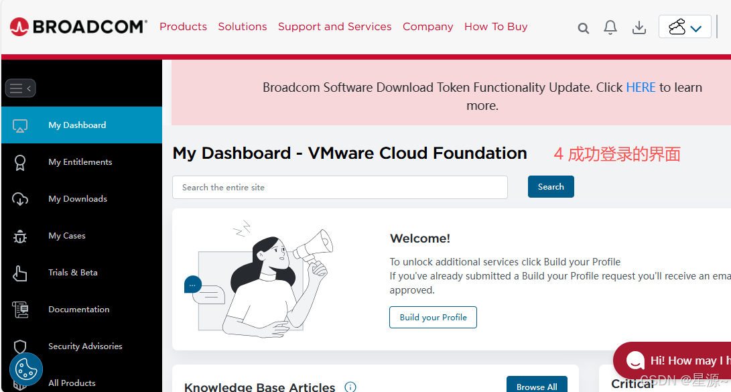Click the blue Search button

[x=551, y=186]
